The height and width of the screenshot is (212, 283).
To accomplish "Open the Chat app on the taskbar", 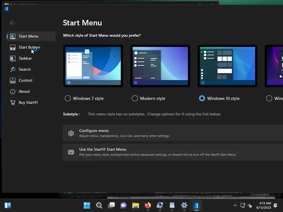I will tap(124, 205).
